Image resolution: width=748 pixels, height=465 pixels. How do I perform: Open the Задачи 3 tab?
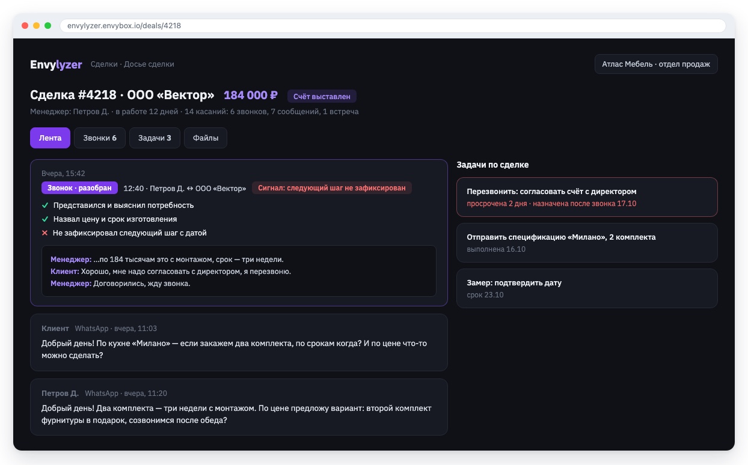pos(155,138)
